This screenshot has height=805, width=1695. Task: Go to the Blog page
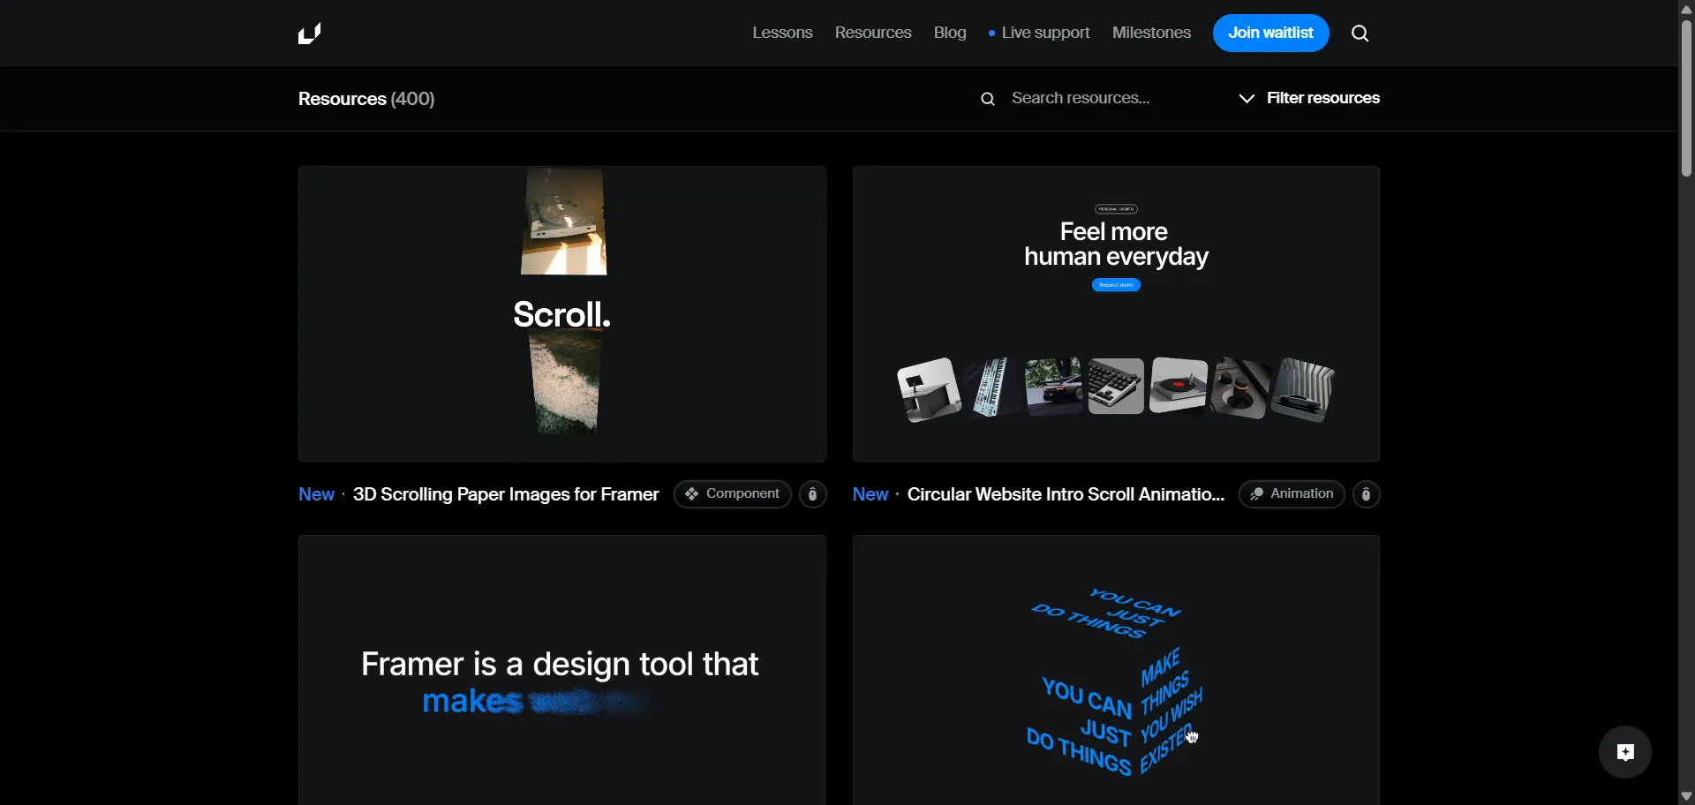pyautogui.click(x=950, y=34)
